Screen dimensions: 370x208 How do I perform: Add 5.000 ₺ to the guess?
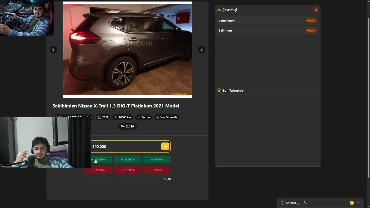(x=157, y=159)
